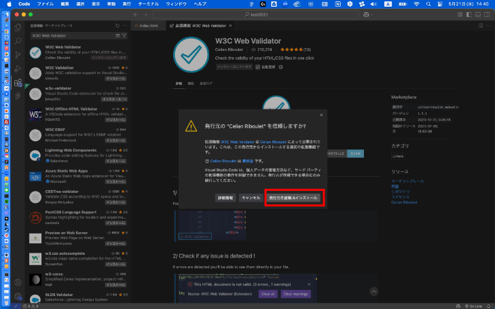Expand the w3c-validator install dropdown arrow

click(126, 99)
